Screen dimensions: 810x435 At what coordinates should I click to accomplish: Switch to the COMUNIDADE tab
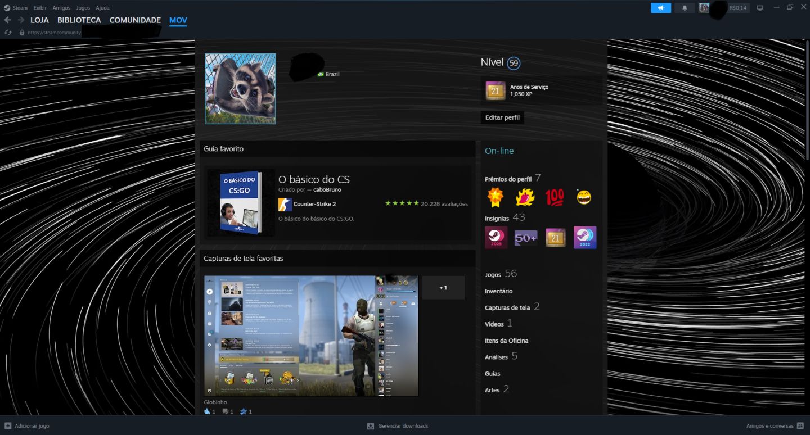135,20
